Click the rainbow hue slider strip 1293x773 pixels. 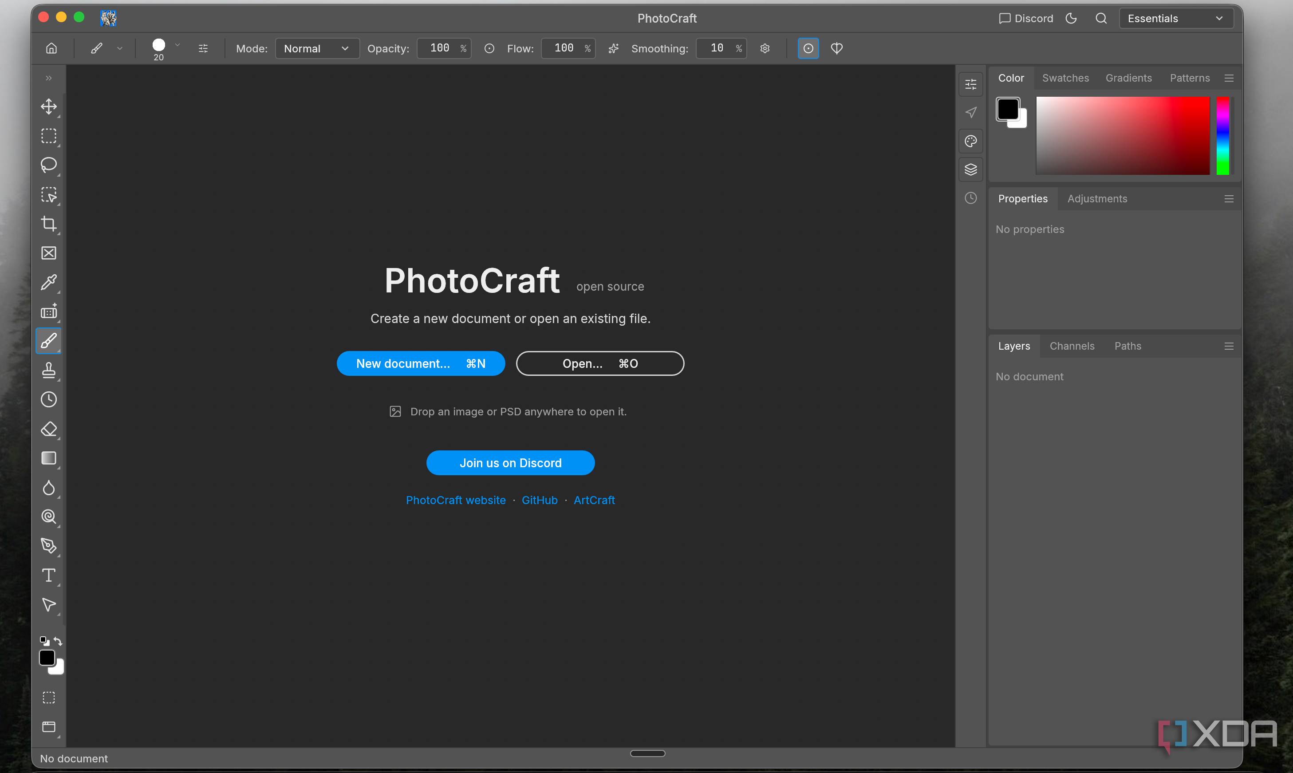(1222, 136)
